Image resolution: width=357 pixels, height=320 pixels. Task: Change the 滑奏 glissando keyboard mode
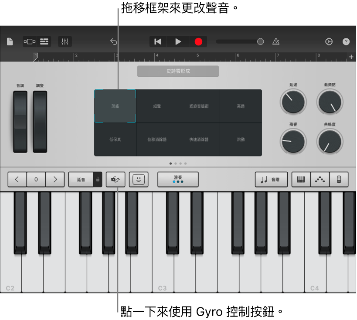(x=178, y=180)
